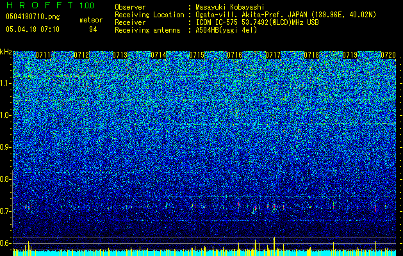The height and width of the screenshot is (256, 403).
Task: Click the 1.1 kHz axis label
Action: (5, 83)
